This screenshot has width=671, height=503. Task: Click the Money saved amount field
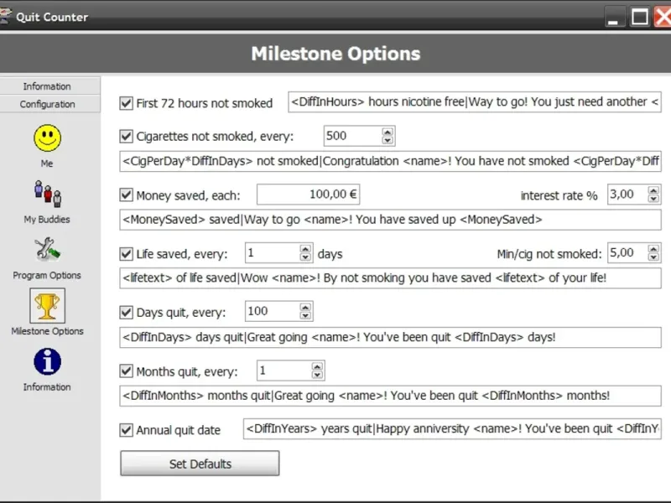[x=308, y=194]
